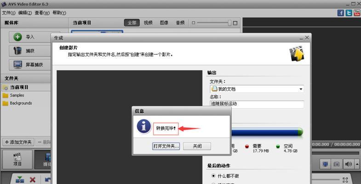361x184 pixels.
Task: Click the 转换完毕! message text
Action: pos(166,128)
